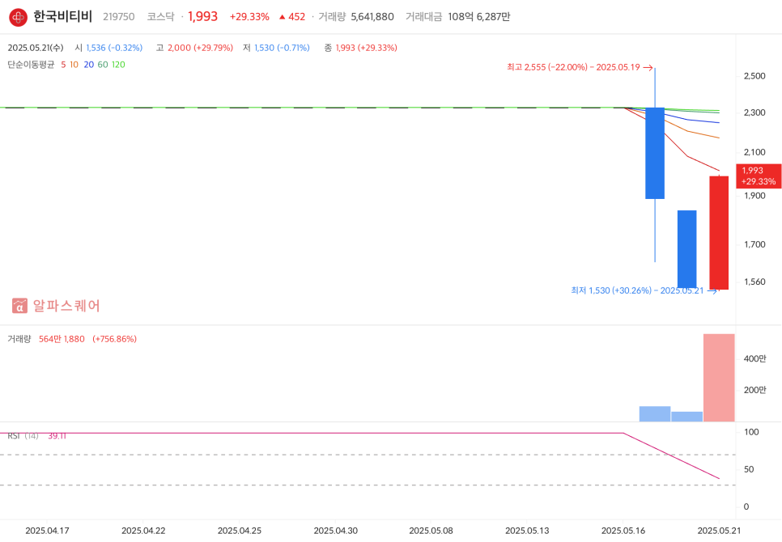Click the 최저 1,530 low annotation
The image size is (782, 542).
(x=644, y=290)
